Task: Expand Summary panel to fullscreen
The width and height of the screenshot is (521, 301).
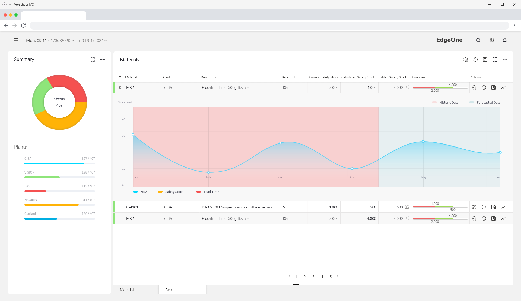Action: point(93,60)
